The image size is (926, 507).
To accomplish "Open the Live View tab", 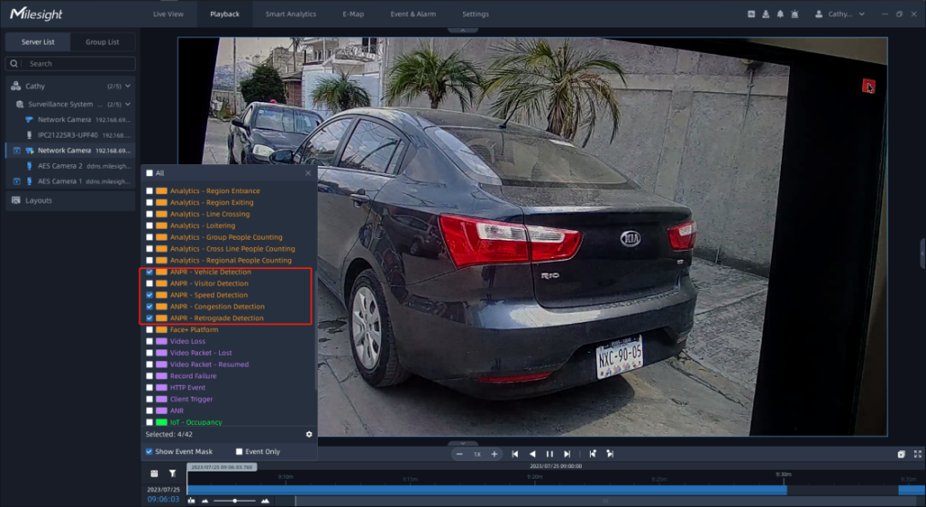I will 168,15.
